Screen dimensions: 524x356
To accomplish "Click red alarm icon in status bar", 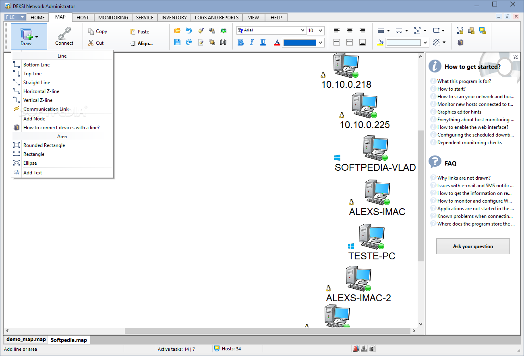I will pyautogui.click(x=356, y=349).
